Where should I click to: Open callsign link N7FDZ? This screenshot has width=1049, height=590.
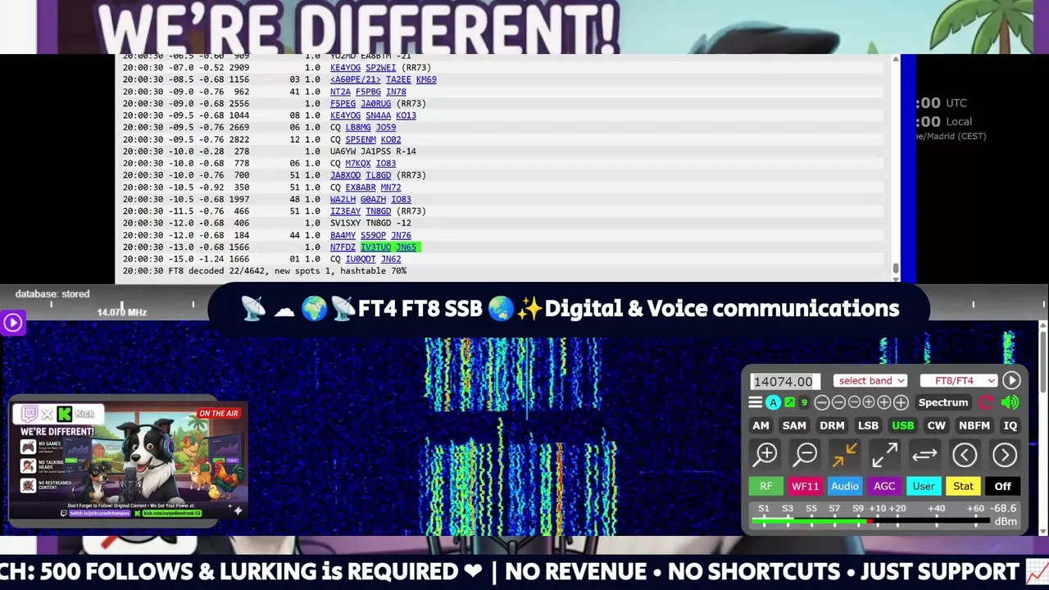[x=343, y=247]
